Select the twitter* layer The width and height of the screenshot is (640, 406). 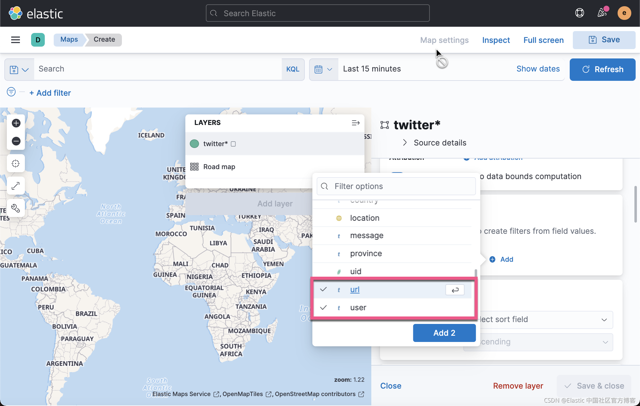click(275, 144)
